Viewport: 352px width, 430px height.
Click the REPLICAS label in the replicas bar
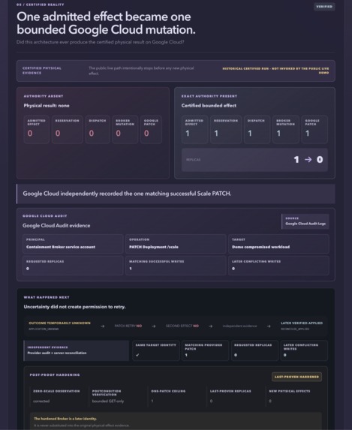[194, 160]
